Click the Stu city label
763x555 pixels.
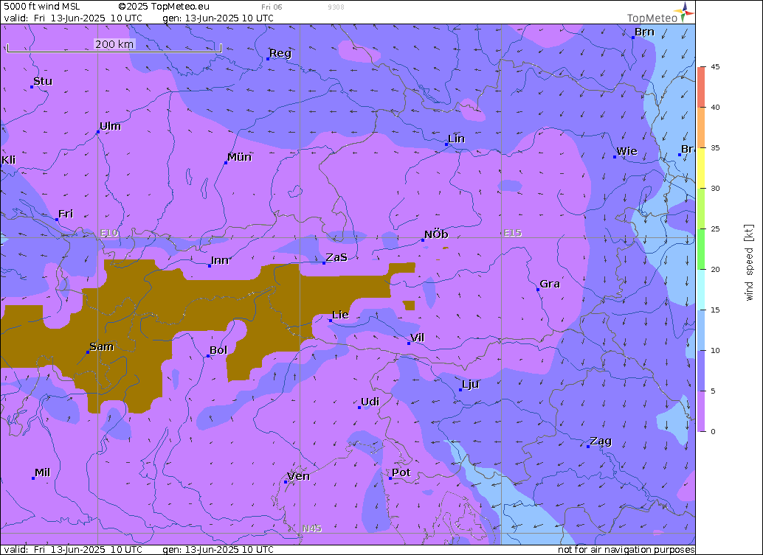click(43, 81)
